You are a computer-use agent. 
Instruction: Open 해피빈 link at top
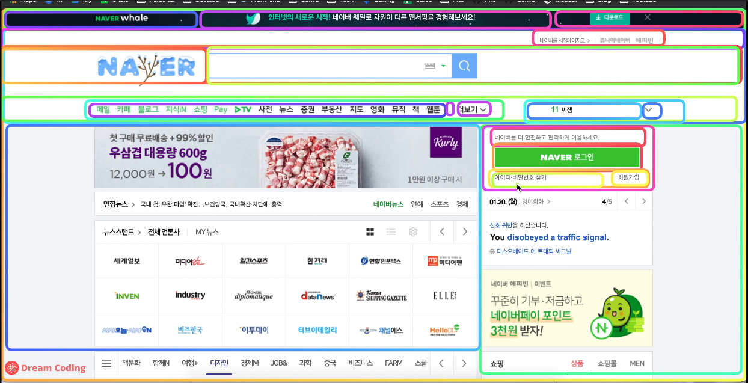(x=644, y=40)
